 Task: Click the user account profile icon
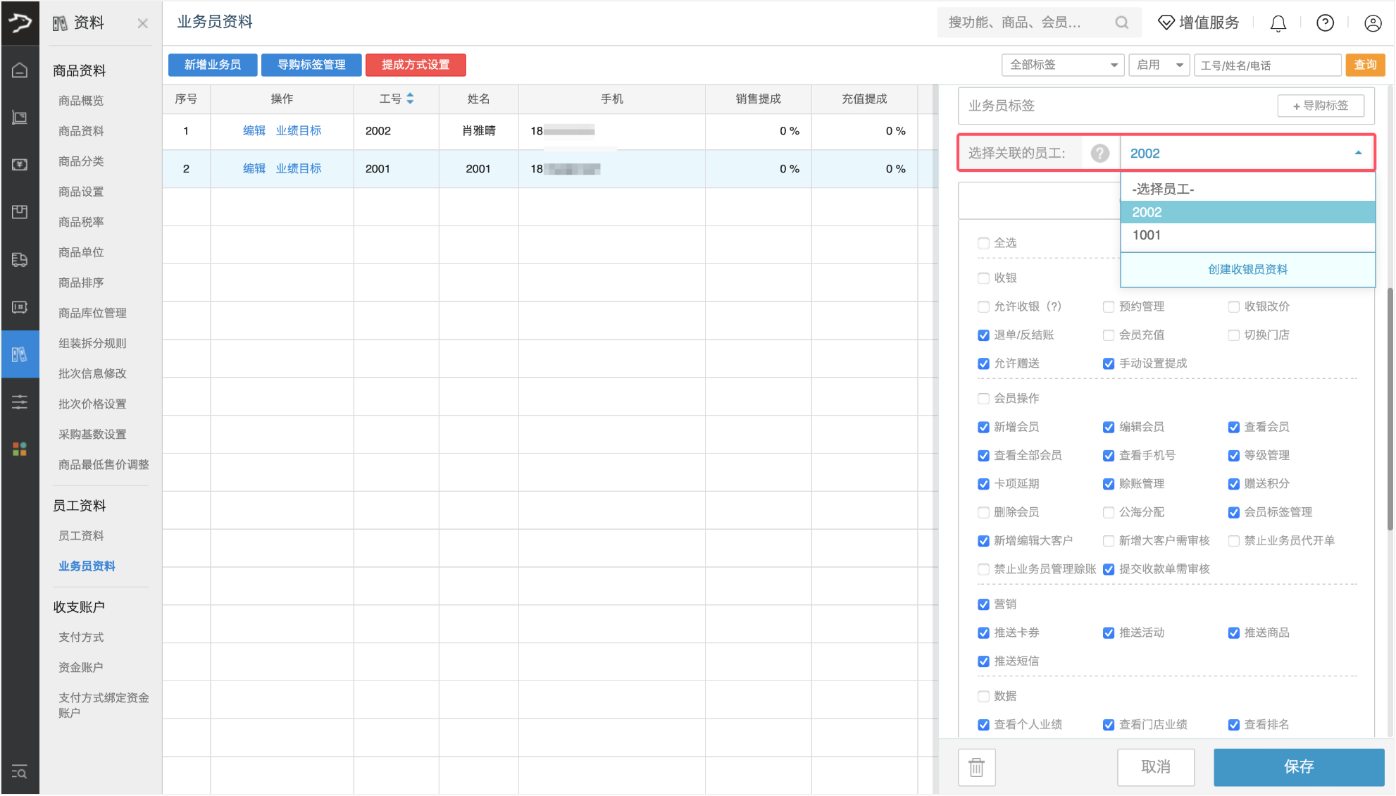coord(1372,23)
